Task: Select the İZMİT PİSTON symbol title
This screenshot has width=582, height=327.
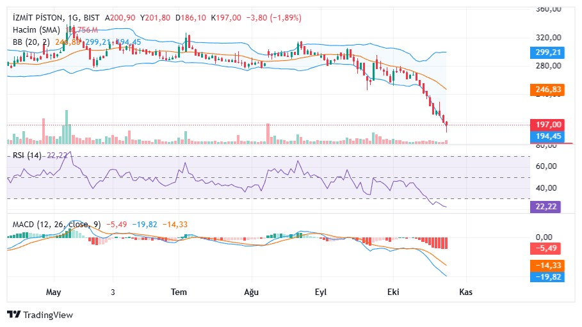Action: [x=38, y=18]
